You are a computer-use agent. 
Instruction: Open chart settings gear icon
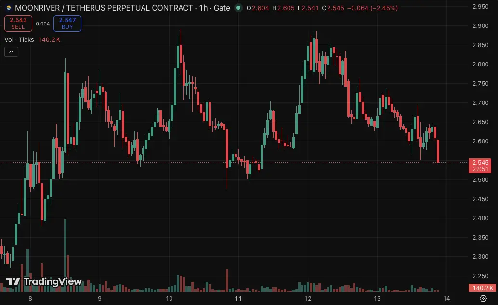tap(483, 298)
